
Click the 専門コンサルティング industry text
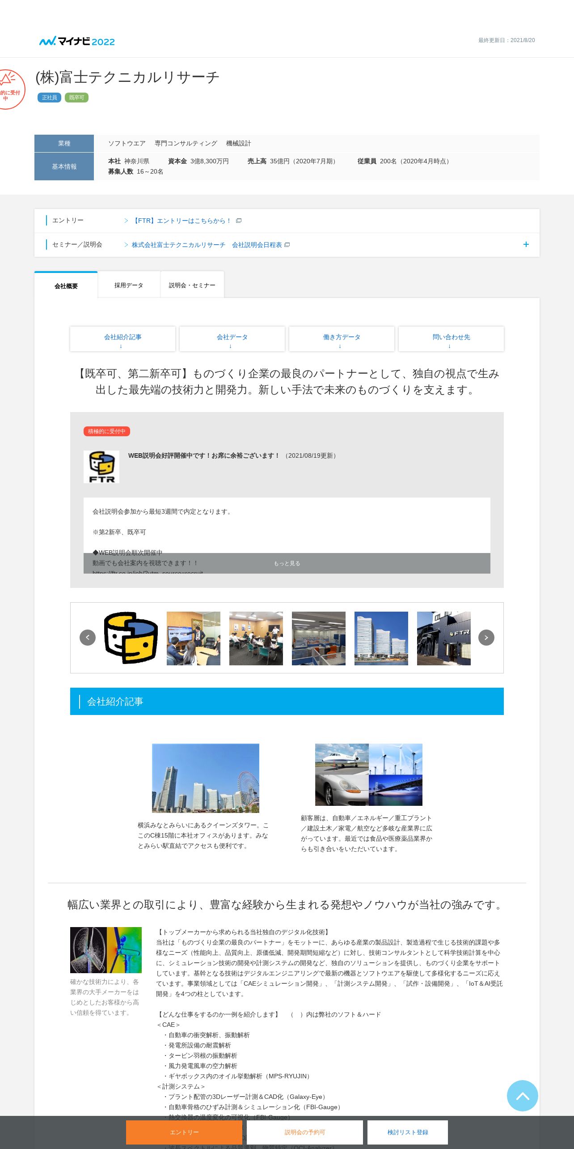(x=186, y=143)
